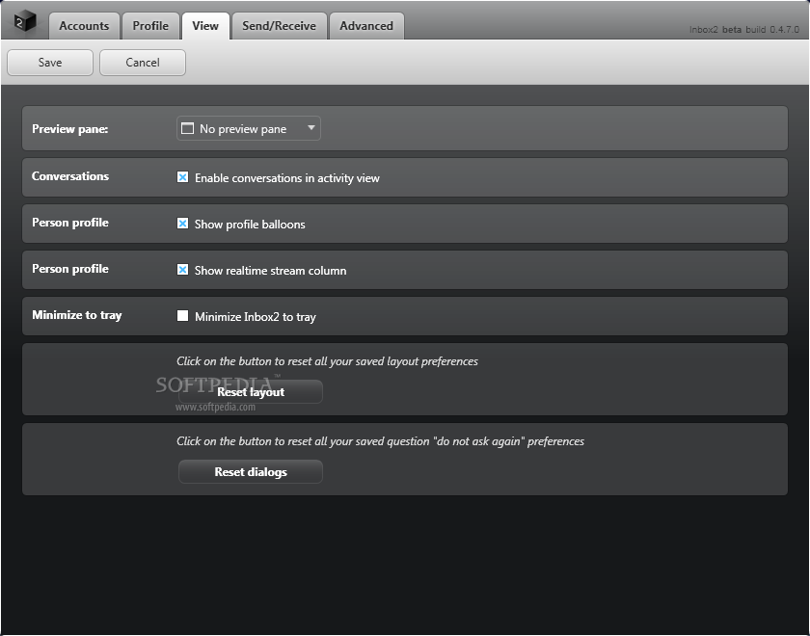Open the Accounts tab
Image resolution: width=810 pixels, height=636 pixels.
[x=84, y=26]
